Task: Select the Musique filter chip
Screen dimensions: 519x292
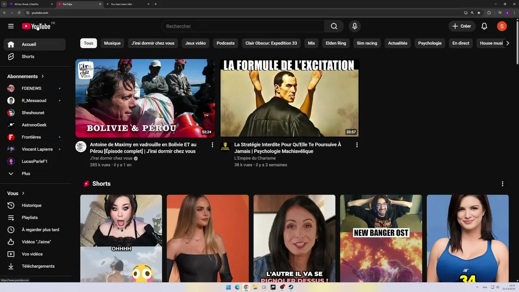Action: [x=112, y=43]
